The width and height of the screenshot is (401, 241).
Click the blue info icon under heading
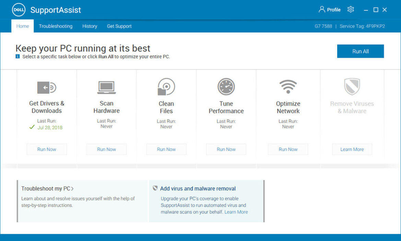coord(17,56)
